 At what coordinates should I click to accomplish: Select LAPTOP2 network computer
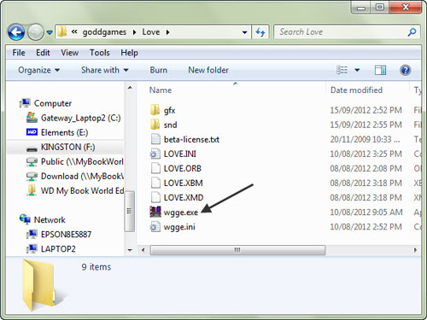tap(51, 249)
